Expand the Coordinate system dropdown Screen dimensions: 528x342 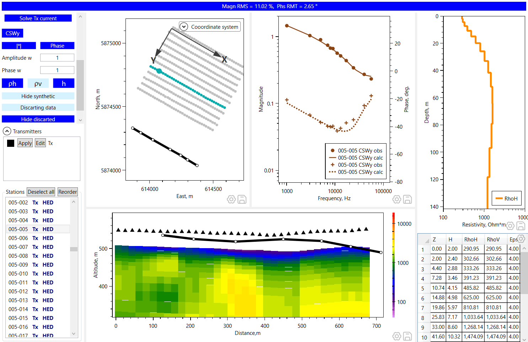pos(184,27)
